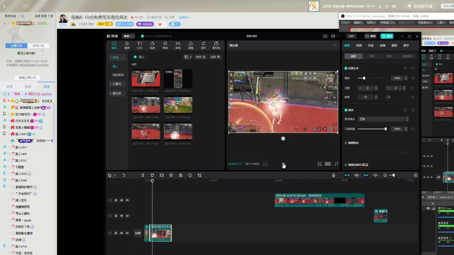
Task: Open the 素材包 material pack tab
Action: pos(216,45)
